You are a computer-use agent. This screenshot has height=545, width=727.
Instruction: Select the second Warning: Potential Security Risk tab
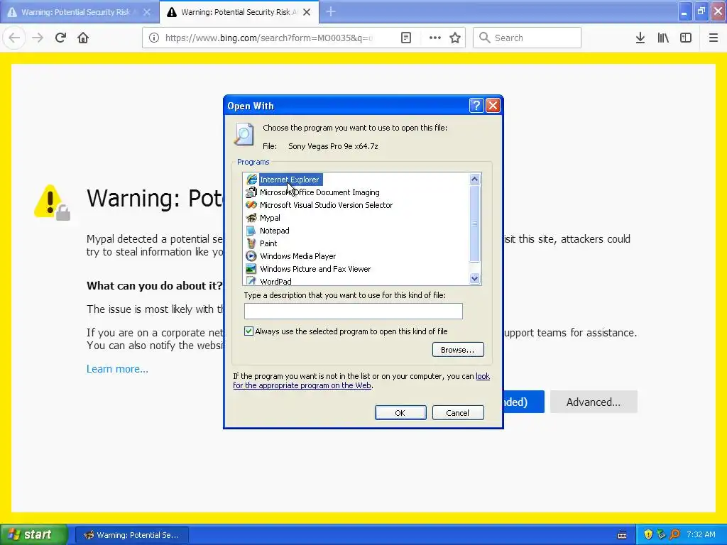(x=239, y=12)
